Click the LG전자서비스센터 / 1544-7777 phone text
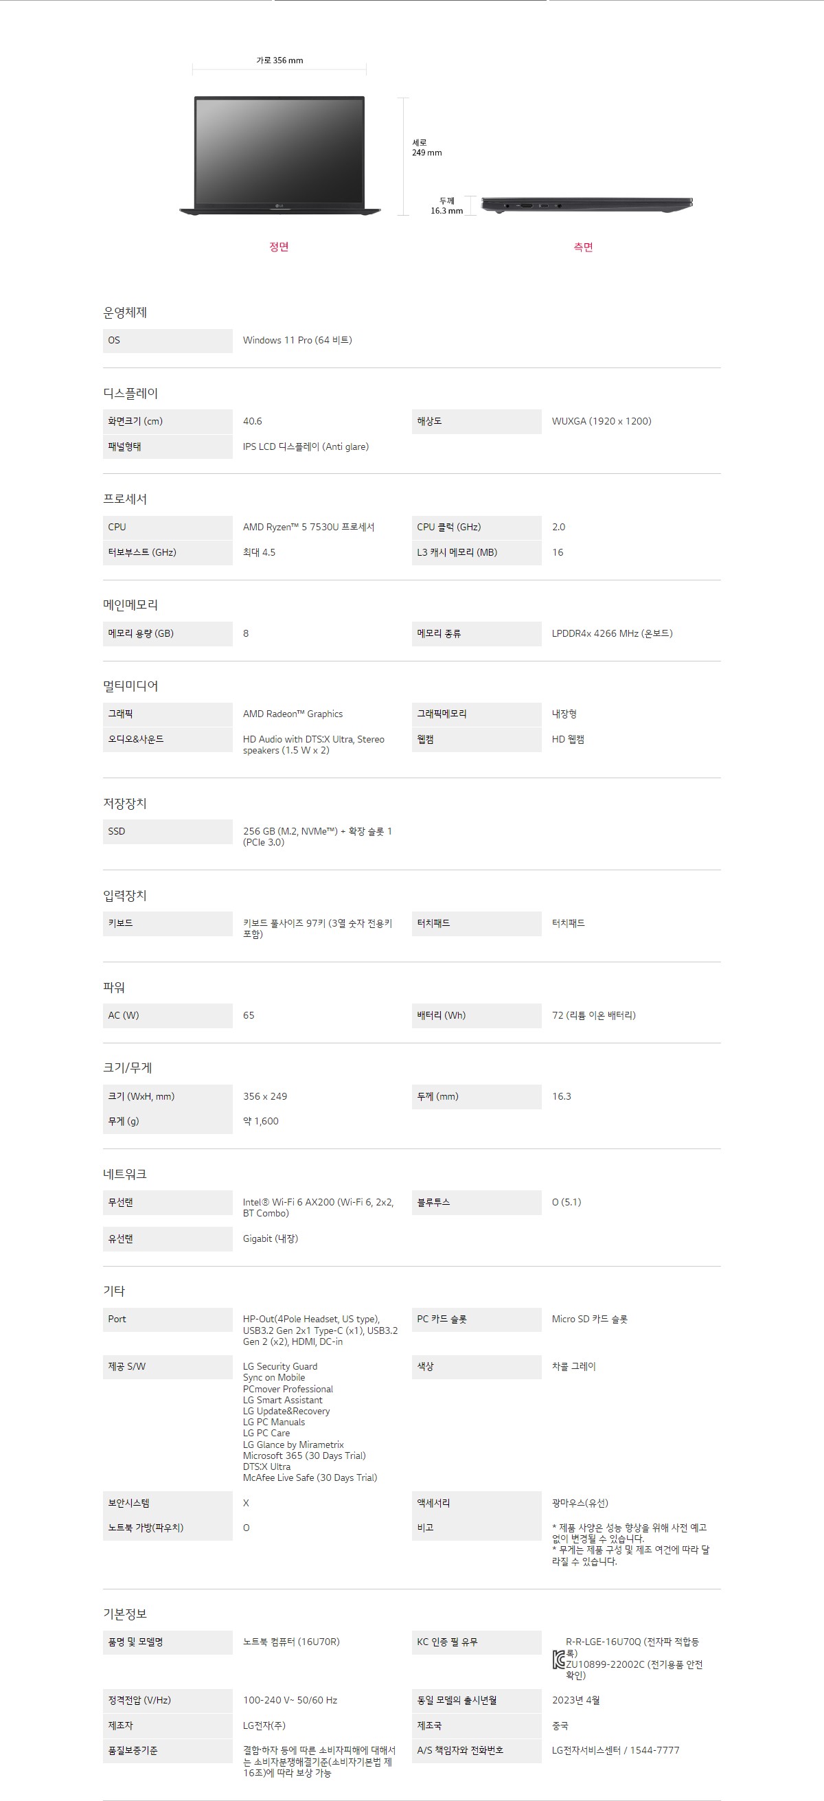This screenshot has height=1801, width=824. [x=615, y=1750]
